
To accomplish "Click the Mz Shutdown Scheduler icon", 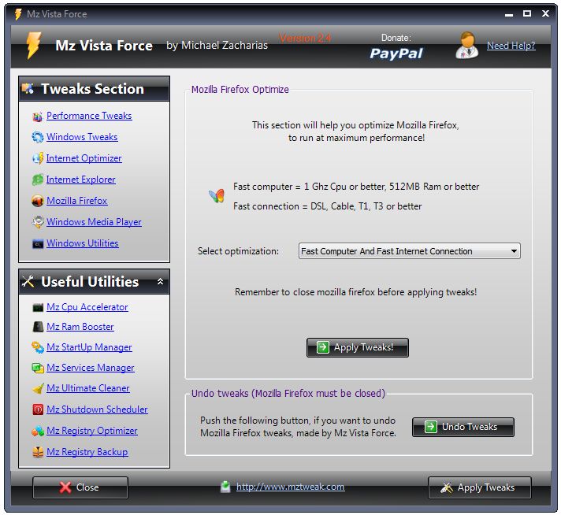I will click(38, 409).
